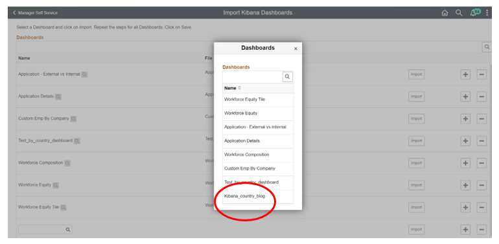
Task: Import the Application - External vs Internal dashboard
Action: click(416, 74)
